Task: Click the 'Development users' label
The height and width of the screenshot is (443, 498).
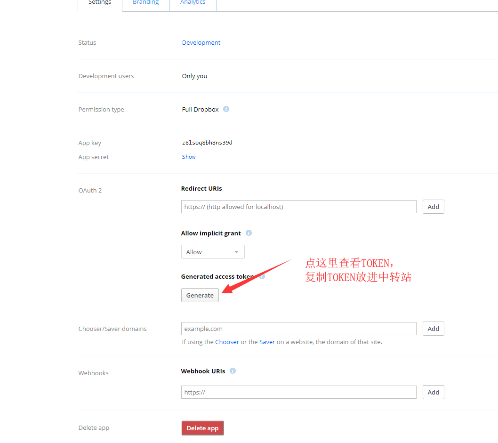Action: pyautogui.click(x=106, y=76)
